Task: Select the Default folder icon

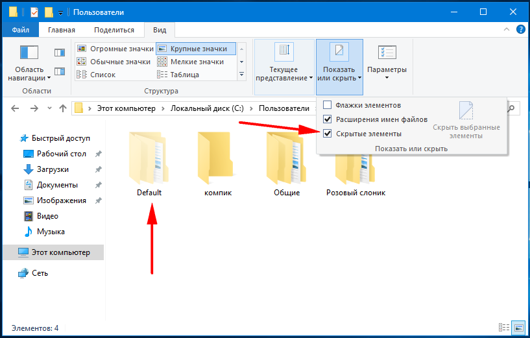Action: pyautogui.click(x=149, y=158)
